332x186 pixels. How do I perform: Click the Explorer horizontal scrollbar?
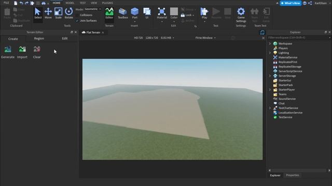299,171
